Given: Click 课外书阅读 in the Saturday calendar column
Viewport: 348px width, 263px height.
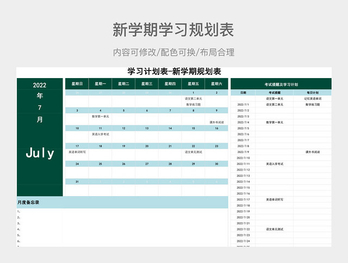Looking at the screenshot, I should point(216,122).
